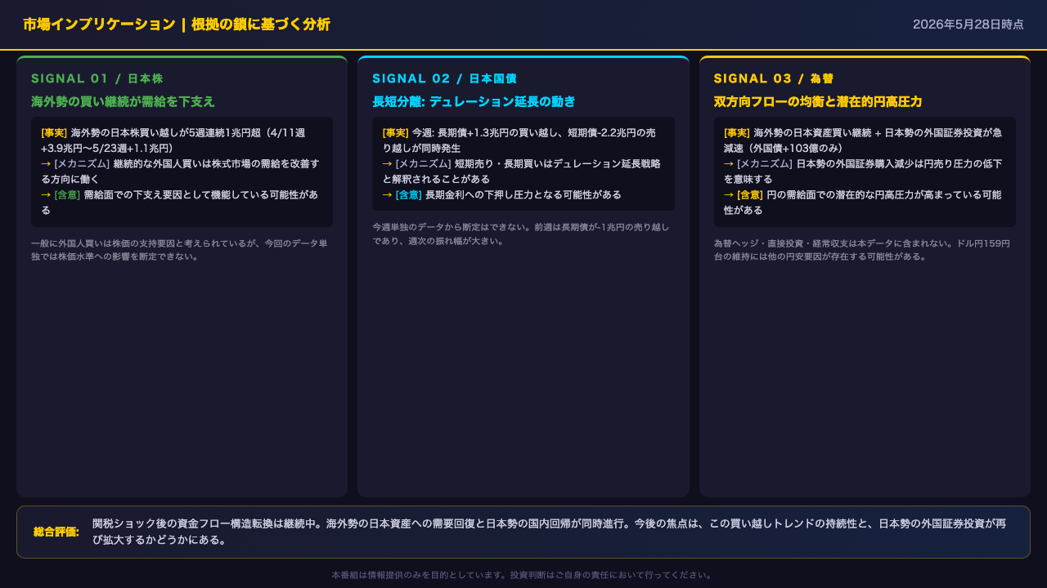
Task: Click the SIGNAL 03 / 為替 label
Action: tap(774, 78)
